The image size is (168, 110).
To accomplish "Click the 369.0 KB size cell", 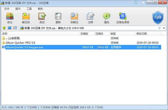I will (x=88, y=47).
